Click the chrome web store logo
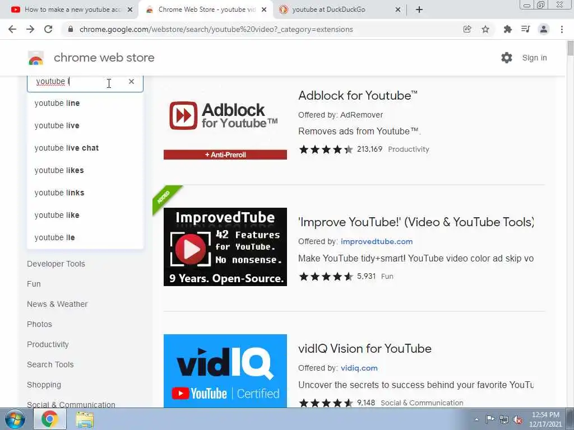 tap(36, 58)
